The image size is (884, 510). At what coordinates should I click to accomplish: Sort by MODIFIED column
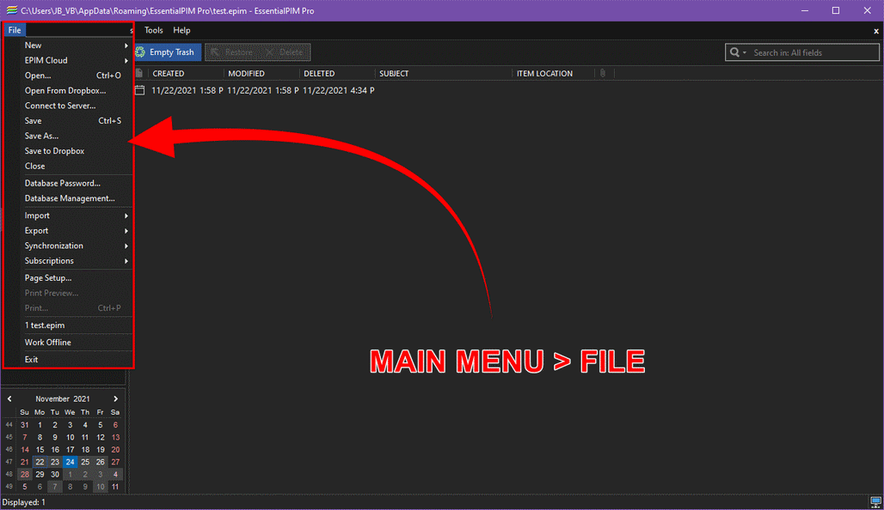point(247,73)
